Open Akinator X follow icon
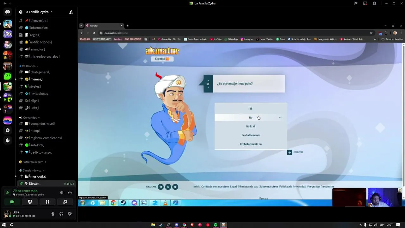Image resolution: width=405 pixels, height=228 pixels. (x=168, y=187)
